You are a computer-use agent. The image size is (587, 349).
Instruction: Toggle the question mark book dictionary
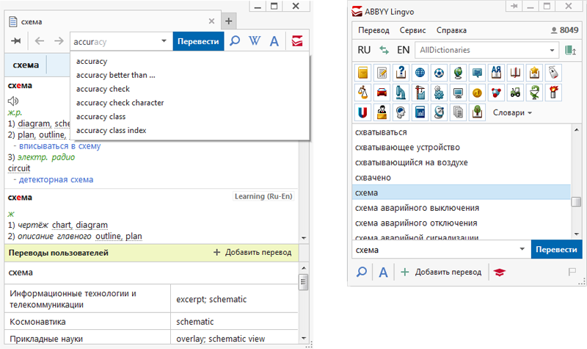coord(401,73)
